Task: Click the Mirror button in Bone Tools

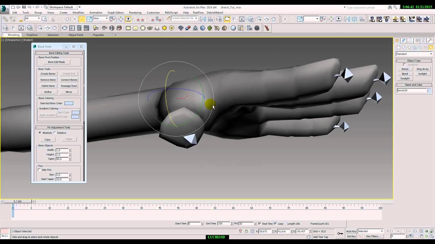Action: point(69,92)
